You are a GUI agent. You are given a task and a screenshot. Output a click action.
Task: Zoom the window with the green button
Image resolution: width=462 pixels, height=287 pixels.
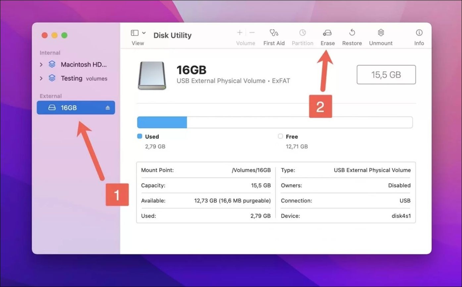click(x=64, y=35)
